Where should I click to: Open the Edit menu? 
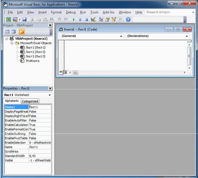coord(20,12)
